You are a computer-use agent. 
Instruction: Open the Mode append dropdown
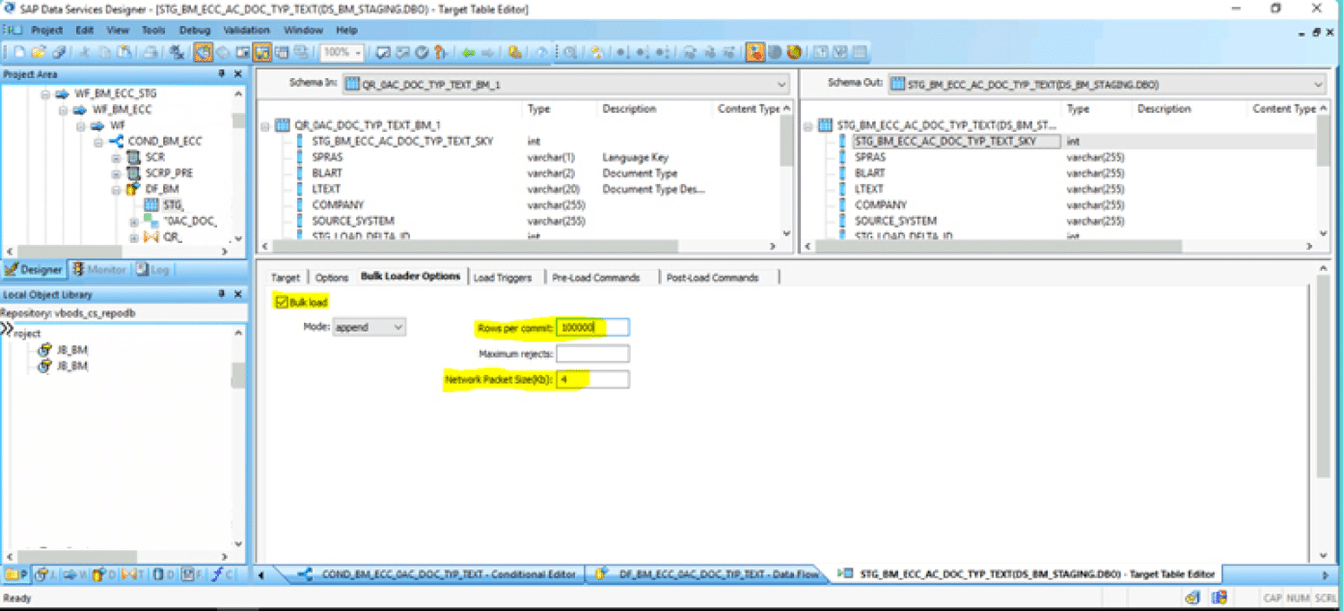coord(397,327)
